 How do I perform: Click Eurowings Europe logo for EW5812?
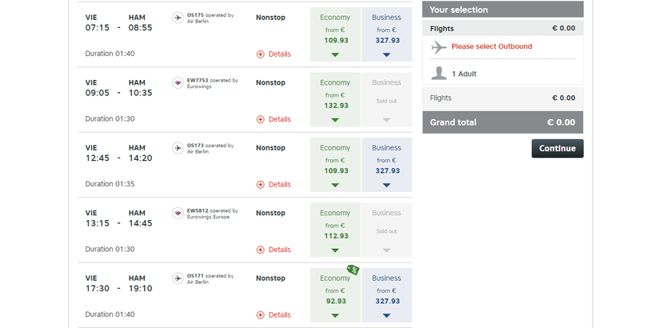tap(178, 213)
